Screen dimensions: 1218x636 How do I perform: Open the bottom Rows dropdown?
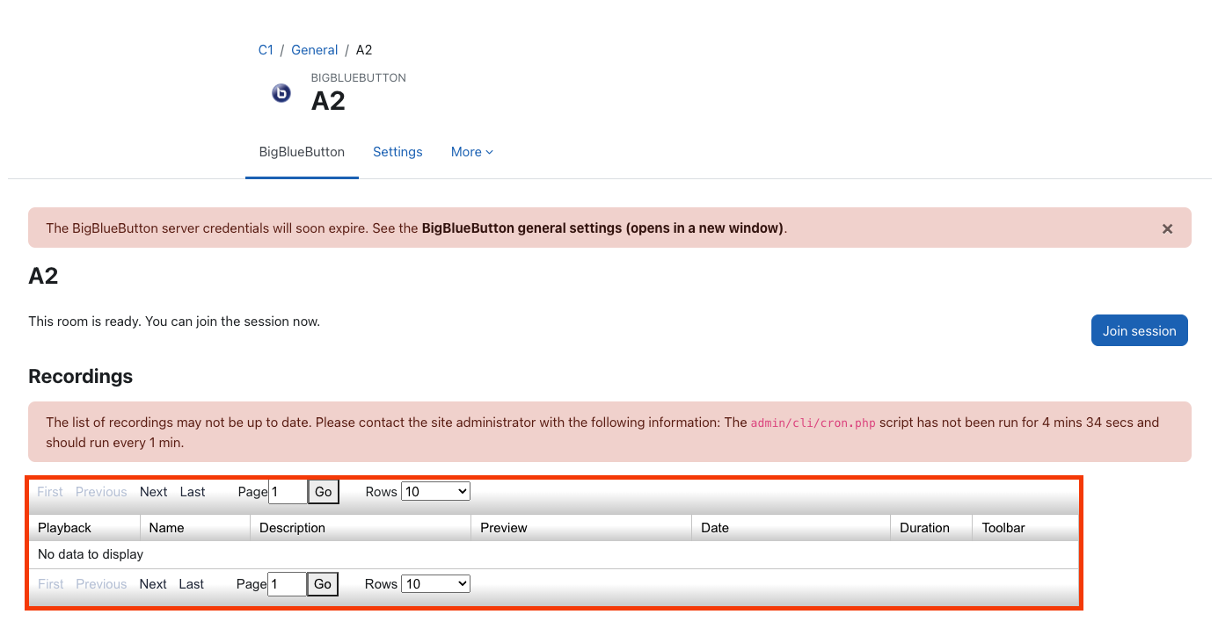tap(435, 584)
